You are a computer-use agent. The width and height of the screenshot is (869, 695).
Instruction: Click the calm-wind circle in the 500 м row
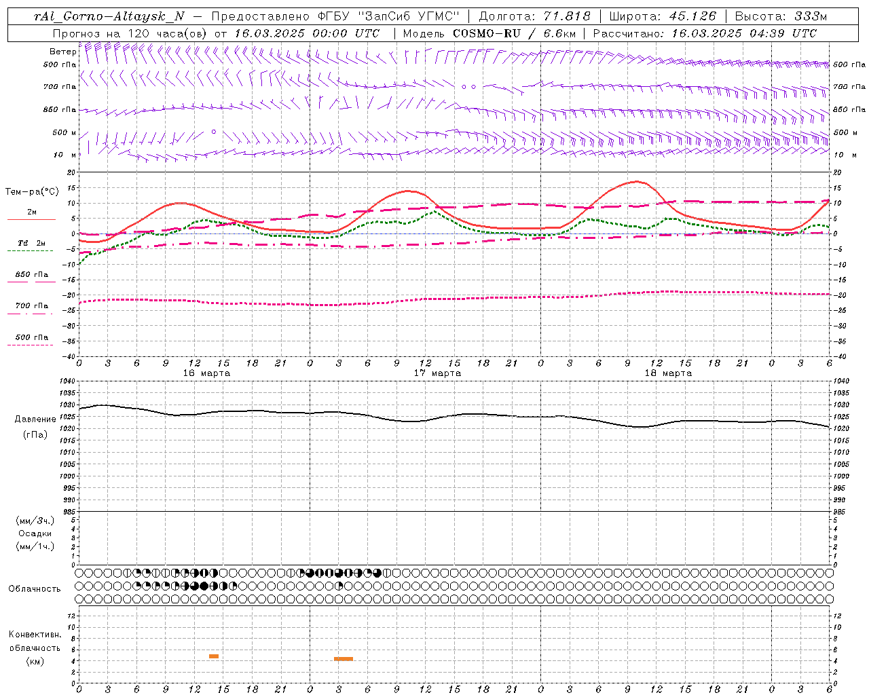pos(214,132)
